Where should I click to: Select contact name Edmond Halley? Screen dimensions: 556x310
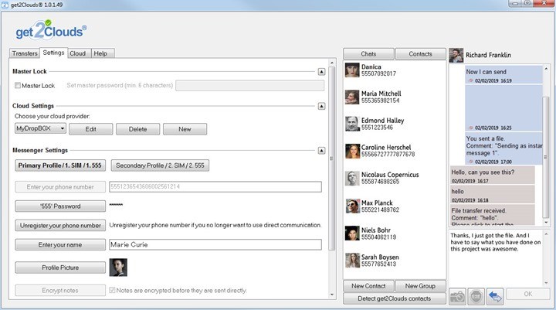pos(382,121)
